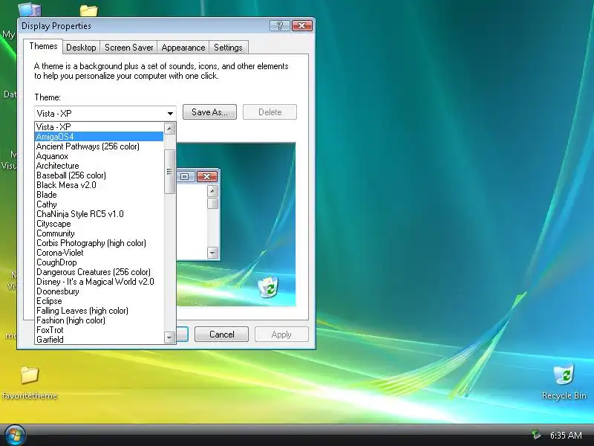Select the Cathy theme
This screenshot has width=594, height=446.
(99, 204)
